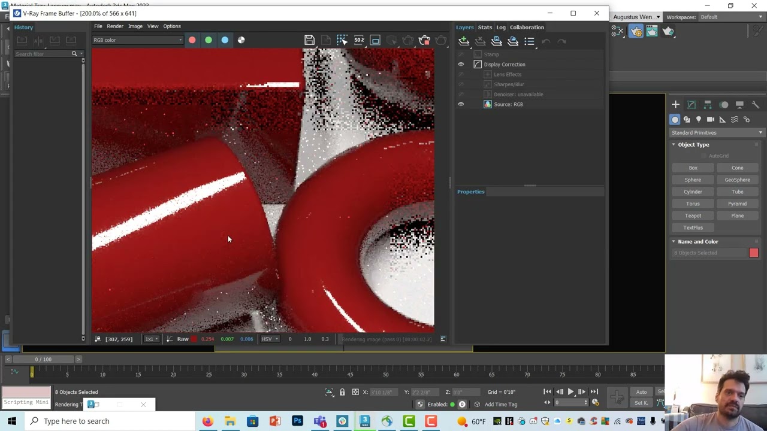This screenshot has width=767, height=431.
Task: Click the Teapot primitive button
Action: pyautogui.click(x=693, y=215)
